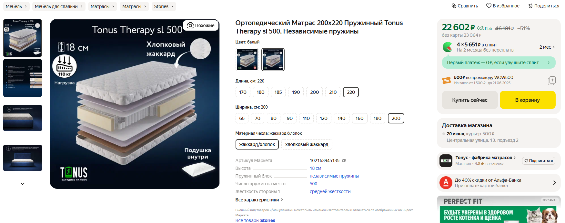Copy promo code WOW500 icon
Image resolution: width=565 pixels, height=223 pixels.
coord(552,80)
